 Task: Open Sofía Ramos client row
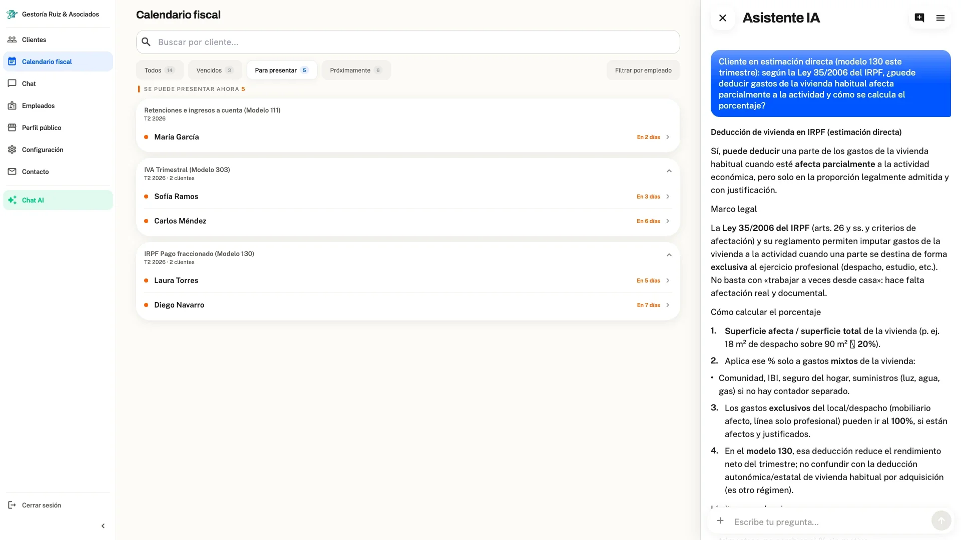click(x=408, y=196)
